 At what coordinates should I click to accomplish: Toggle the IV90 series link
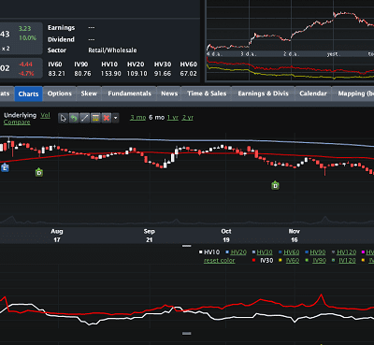point(319,261)
